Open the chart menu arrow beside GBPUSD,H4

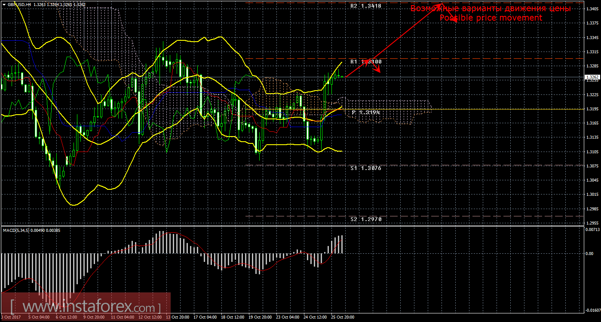(4, 4)
